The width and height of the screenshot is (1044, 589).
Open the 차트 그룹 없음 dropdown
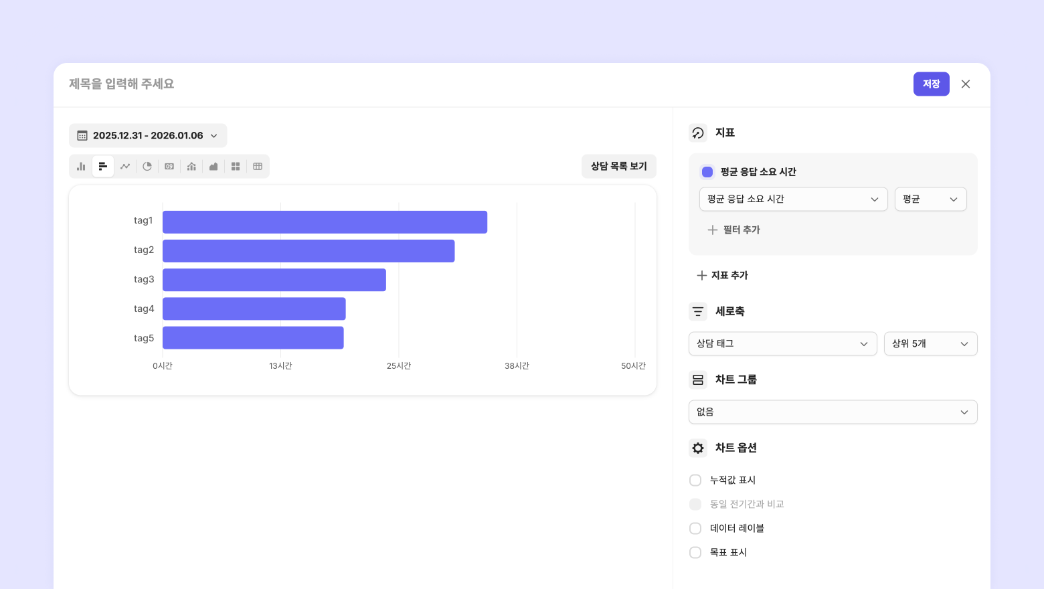833,412
